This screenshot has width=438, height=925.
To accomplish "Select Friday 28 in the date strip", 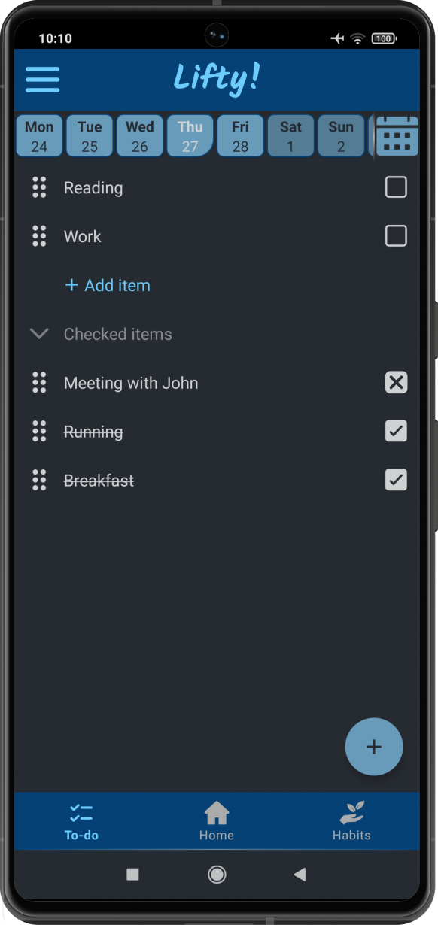I will click(240, 135).
